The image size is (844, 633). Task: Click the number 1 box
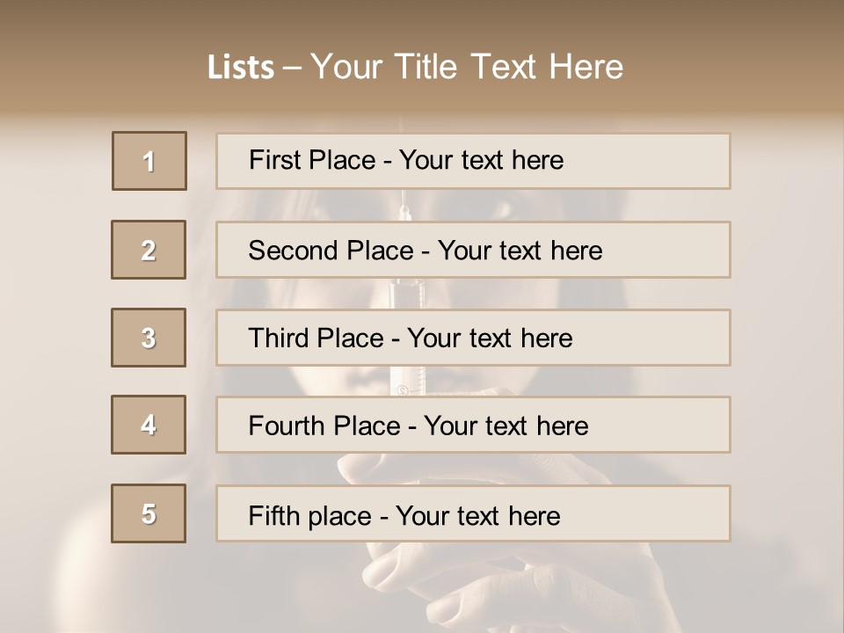coord(149,161)
